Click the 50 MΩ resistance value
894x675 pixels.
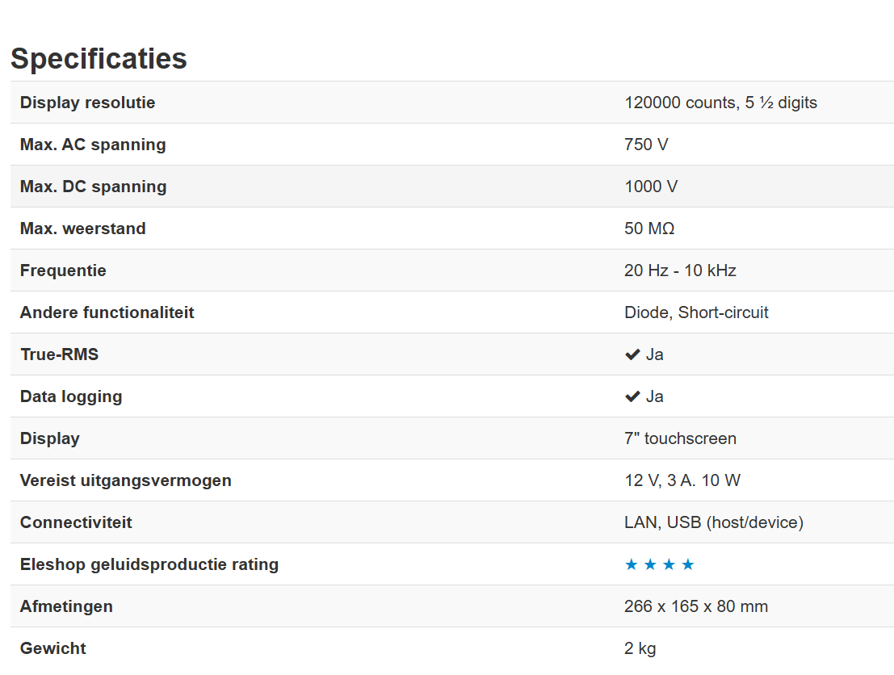click(x=649, y=228)
